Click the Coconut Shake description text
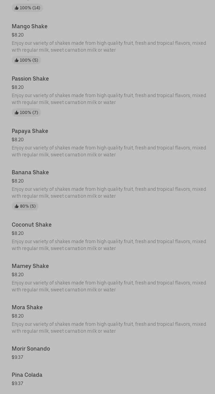215x394 pixels. coord(109,245)
